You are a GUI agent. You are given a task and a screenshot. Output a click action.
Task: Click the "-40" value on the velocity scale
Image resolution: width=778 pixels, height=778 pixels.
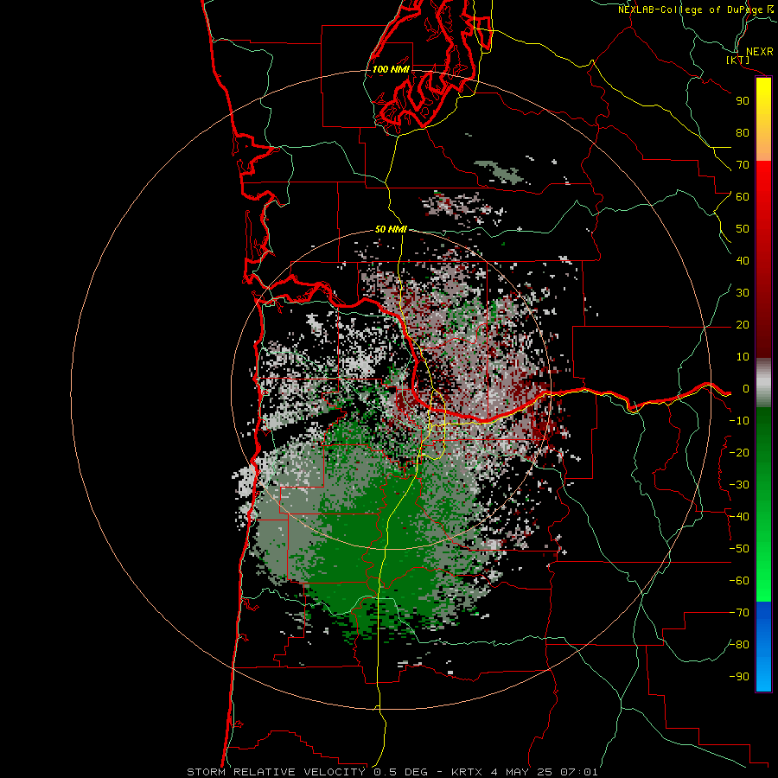[x=739, y=517]
